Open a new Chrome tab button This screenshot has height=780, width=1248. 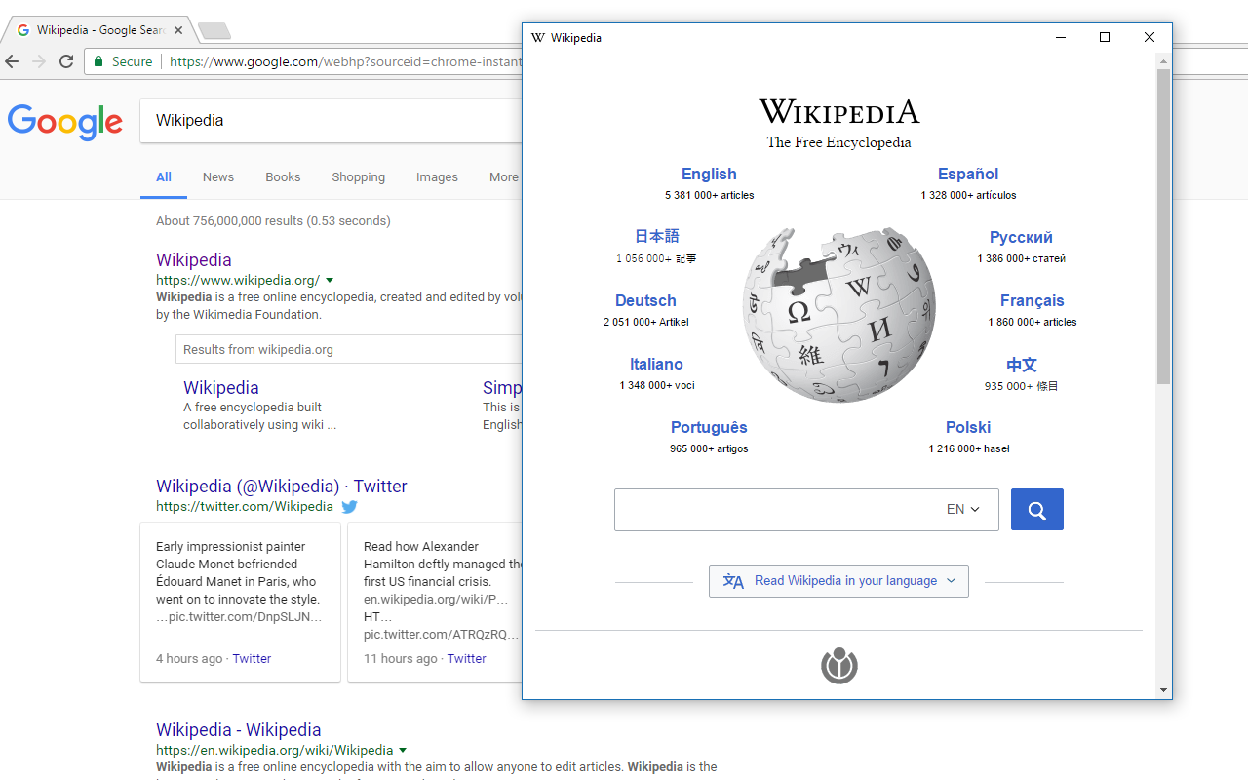[214, 31]
